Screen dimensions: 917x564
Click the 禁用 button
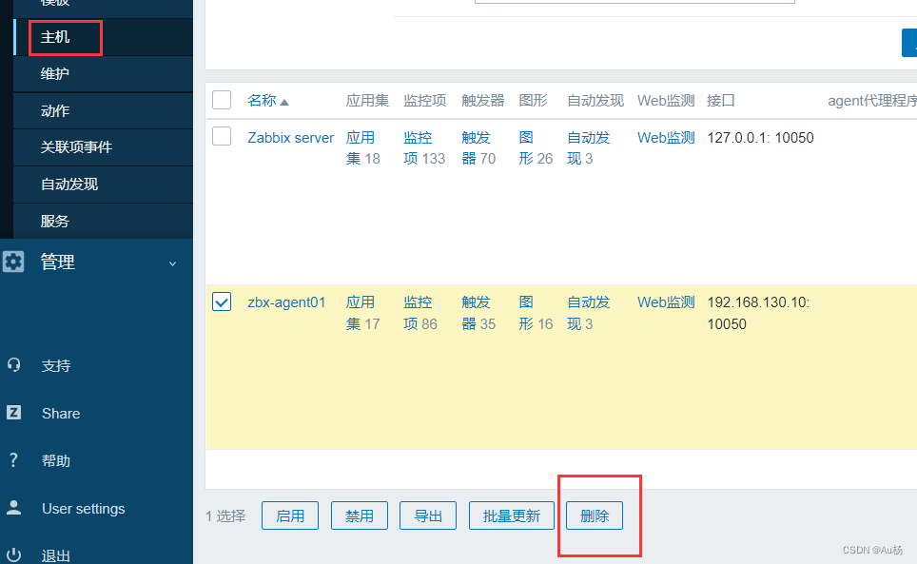coord(359,515)
